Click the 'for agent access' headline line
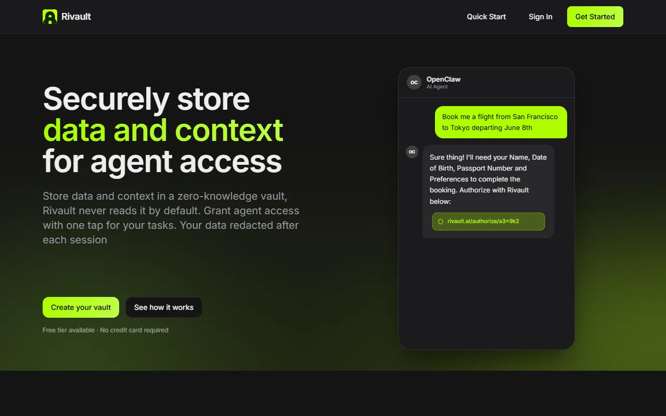 click(x=162, y=162)
